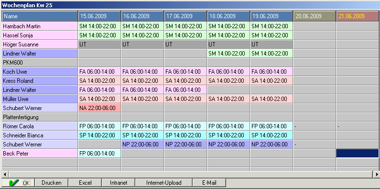Publish via the Intranet button
Screen dimensions: 380x189
click(118, 183)
